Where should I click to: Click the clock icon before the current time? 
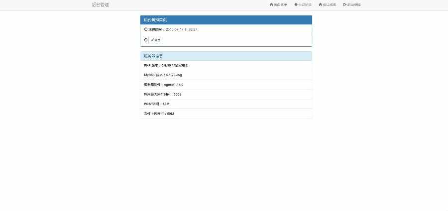[146, 29]
